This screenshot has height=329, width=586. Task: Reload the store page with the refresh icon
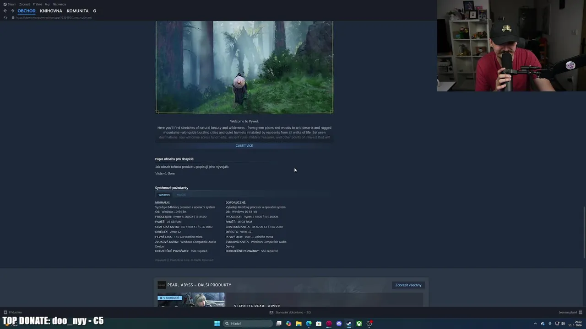(5, 17)
